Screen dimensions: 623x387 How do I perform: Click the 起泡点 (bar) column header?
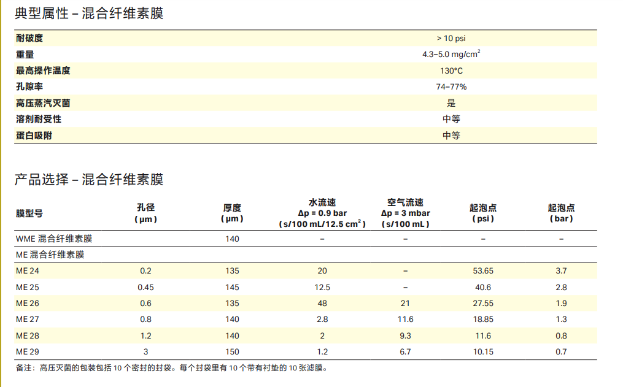561,213
